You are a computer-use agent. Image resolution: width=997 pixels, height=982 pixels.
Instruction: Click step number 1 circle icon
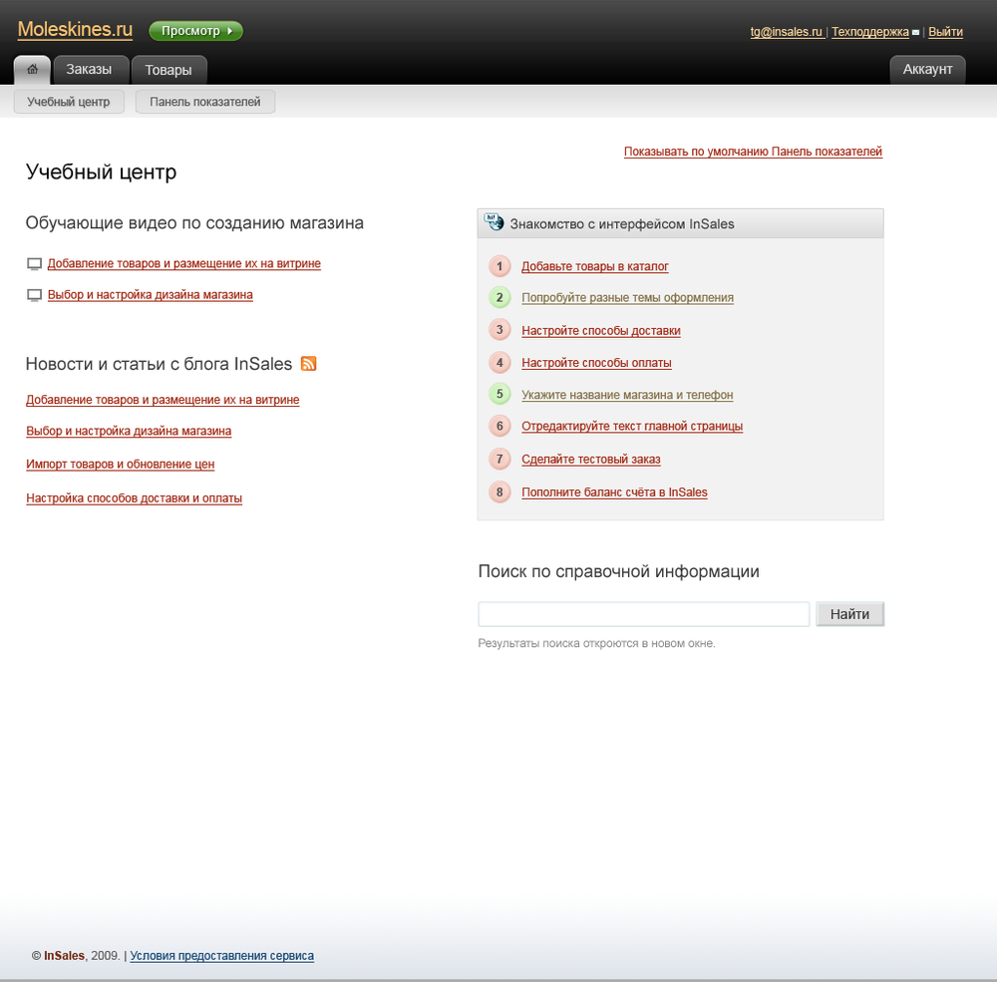point(499,266)
